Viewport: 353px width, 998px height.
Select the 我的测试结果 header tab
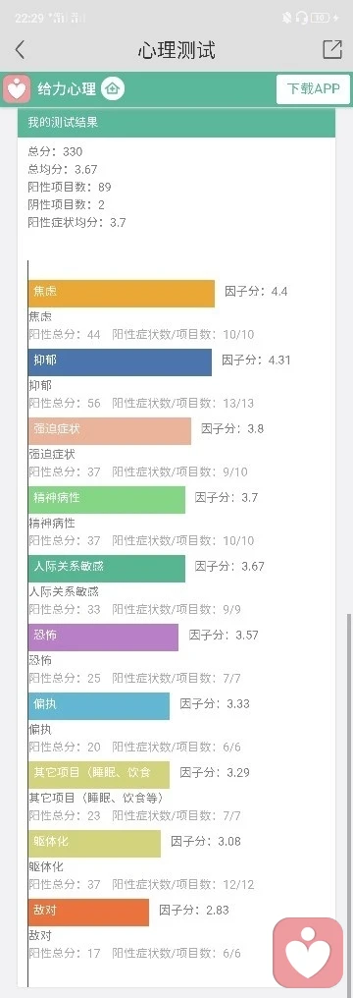pyautogui.click(x=176, y=123)
